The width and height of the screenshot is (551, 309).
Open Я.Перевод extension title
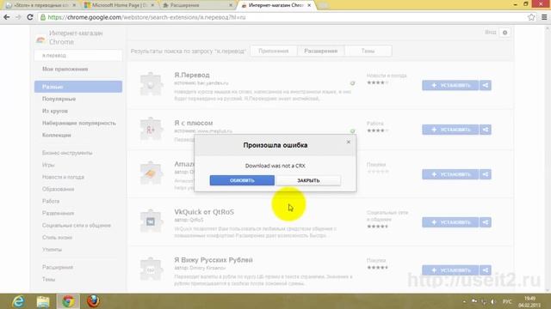coord(191,75)
